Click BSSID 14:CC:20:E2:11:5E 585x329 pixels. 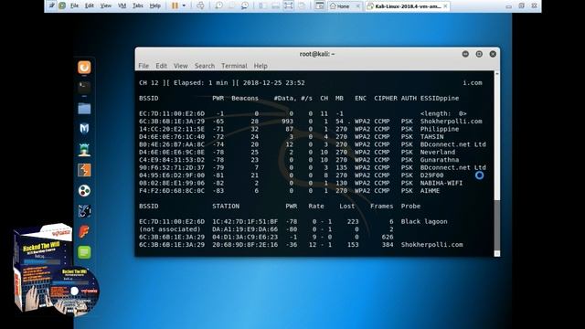pyautogui.click(x=172, y=129)
